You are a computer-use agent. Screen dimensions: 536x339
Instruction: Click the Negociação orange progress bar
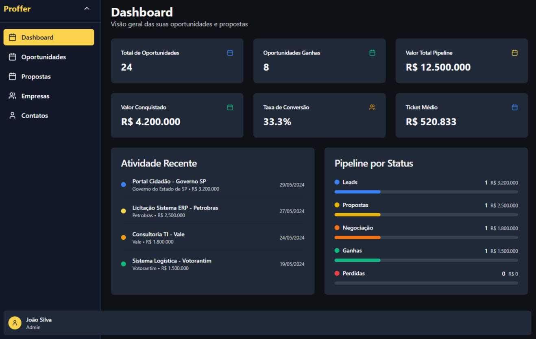(x=357, y=237)
